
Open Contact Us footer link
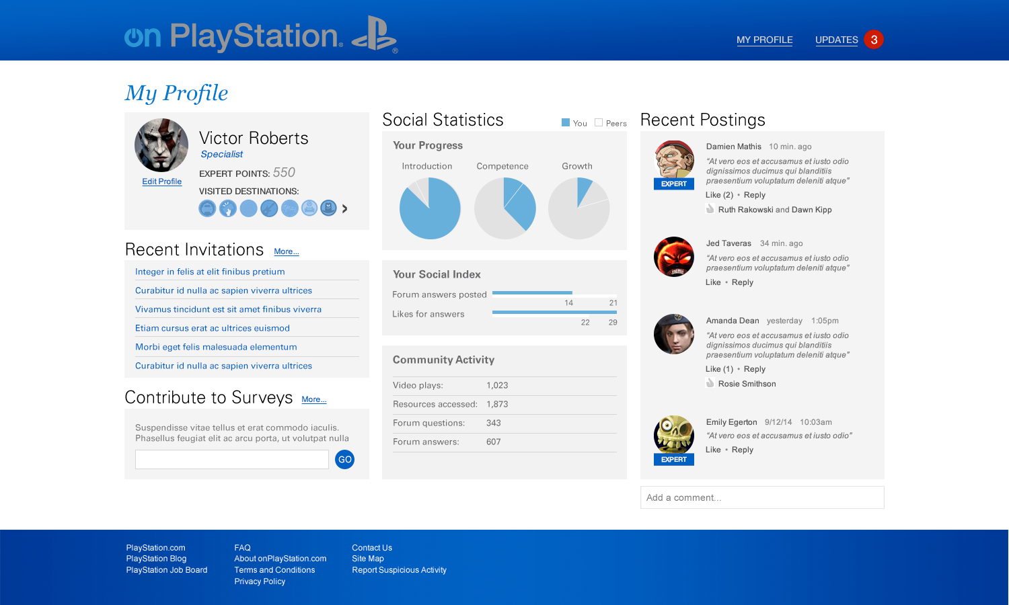(372, 548)
